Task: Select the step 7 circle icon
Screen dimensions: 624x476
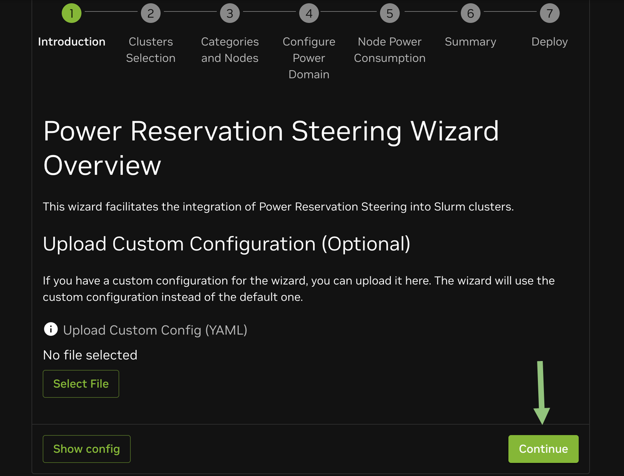Action: tap(550, 13)
